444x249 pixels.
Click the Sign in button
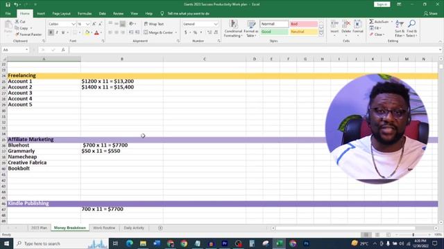[382, 4]
